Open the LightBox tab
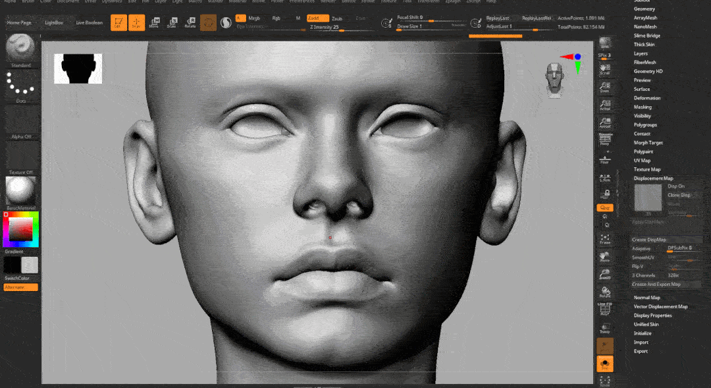Viewport: 711px width, 388px height. pos(55,22)
